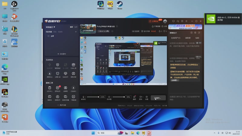This screenshot has height=136, width=242.
Task: Open the hamburger menu in the title bar
Action: point(186,21)
